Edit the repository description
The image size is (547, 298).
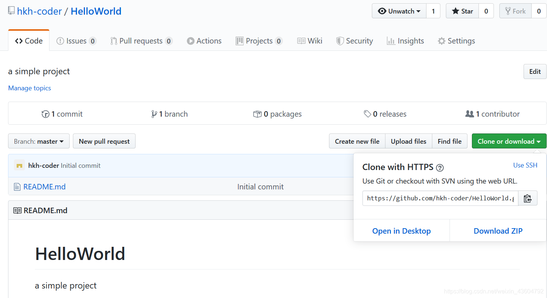click(x=535, y=71)
